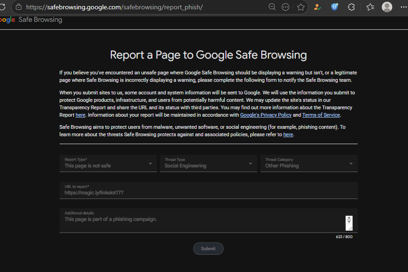Click the Submit button
The height and width of the screenshot is (272, 408).
pyautogui.click(x=208, y=249)
